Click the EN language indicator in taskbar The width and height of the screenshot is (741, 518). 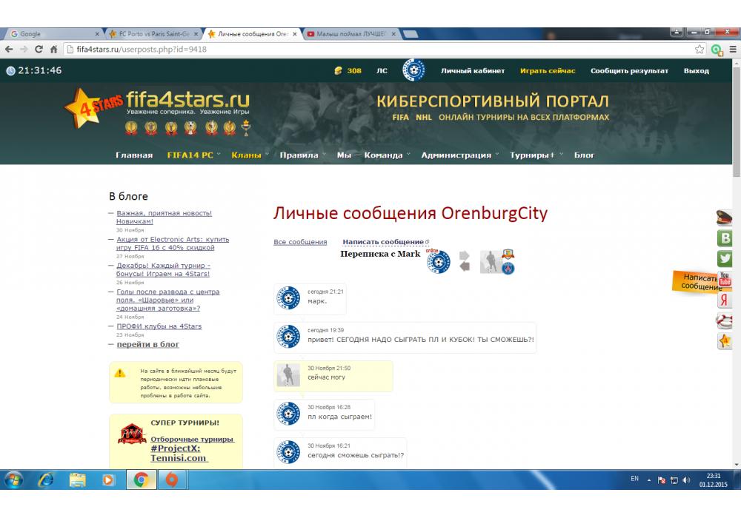[635, 479]
